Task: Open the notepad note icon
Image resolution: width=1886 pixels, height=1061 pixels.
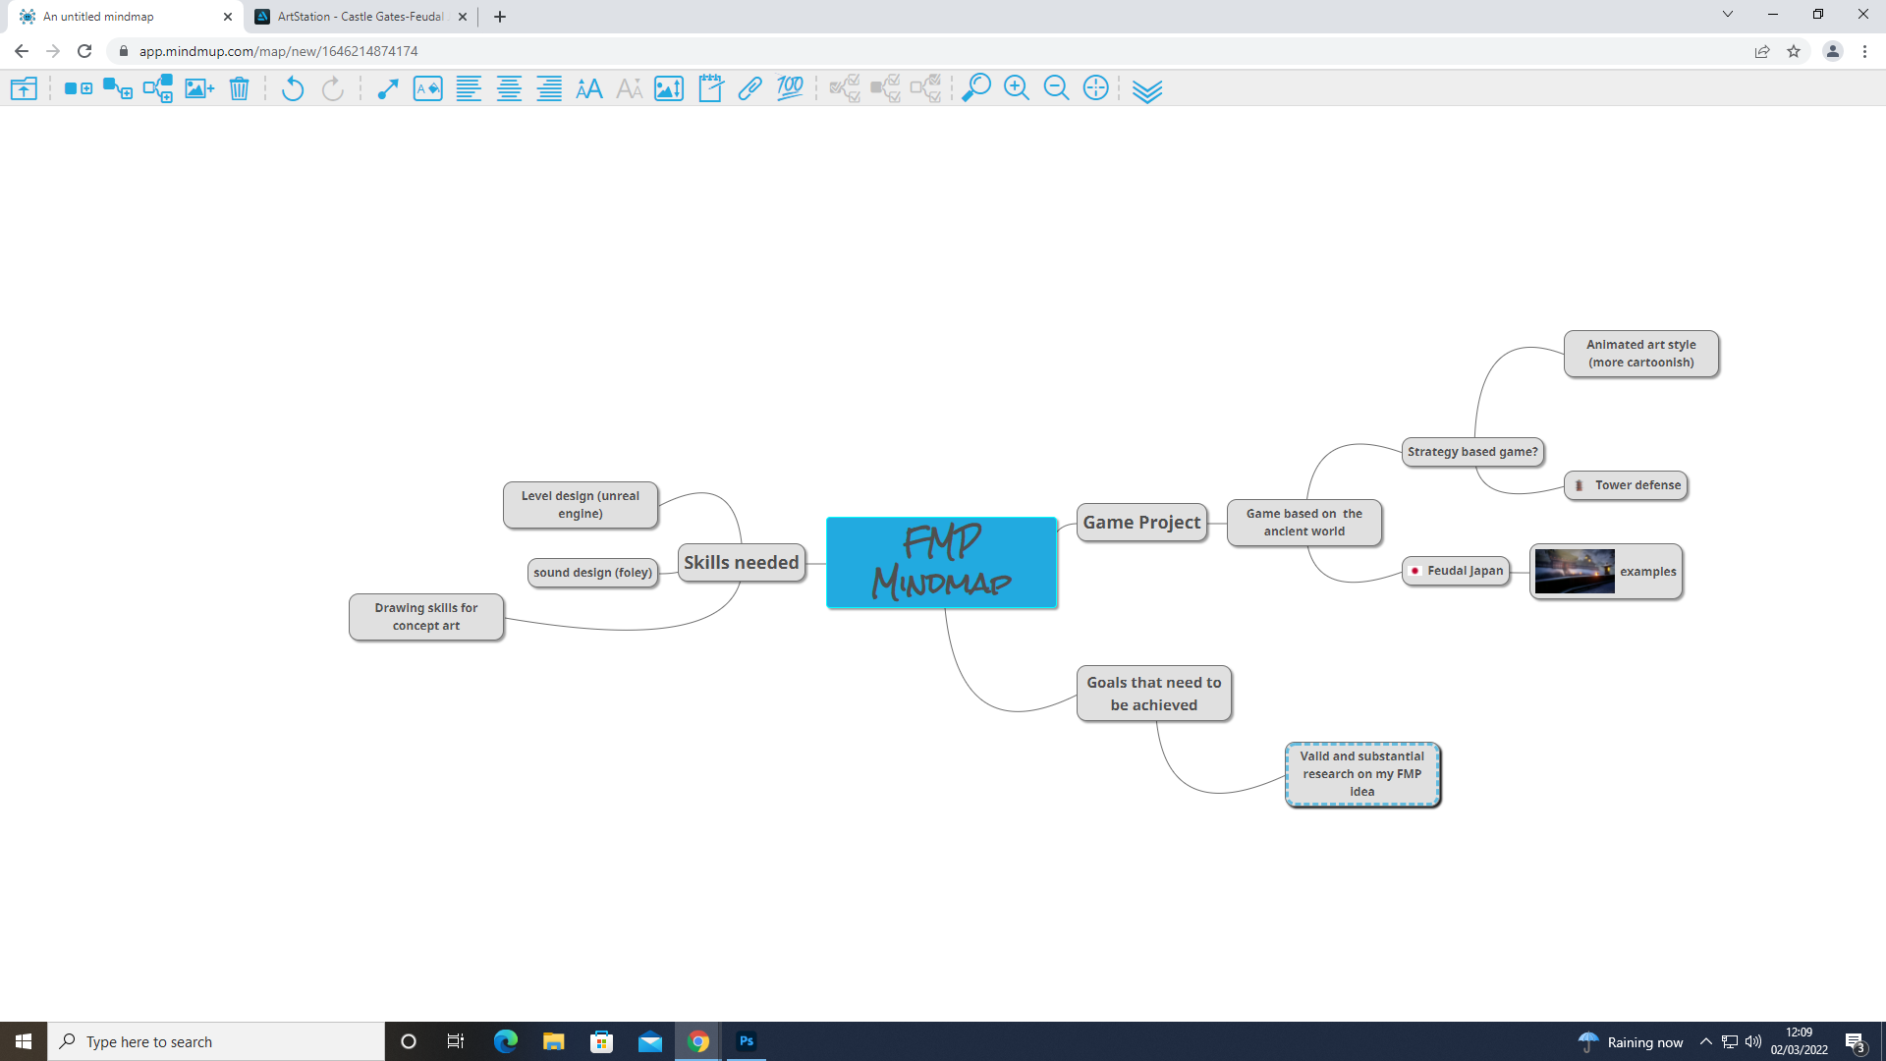Action: pos(710,88)
